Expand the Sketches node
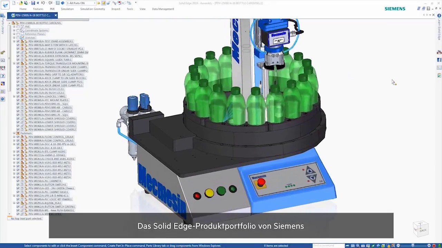 click(x=14, y=38)
